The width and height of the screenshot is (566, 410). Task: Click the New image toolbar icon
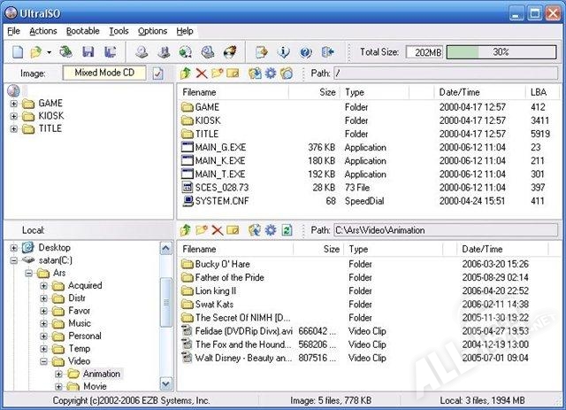pos(16,52)
